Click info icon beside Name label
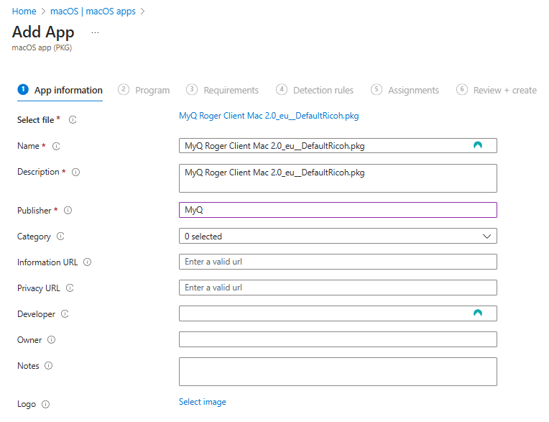 click(57, 146)
